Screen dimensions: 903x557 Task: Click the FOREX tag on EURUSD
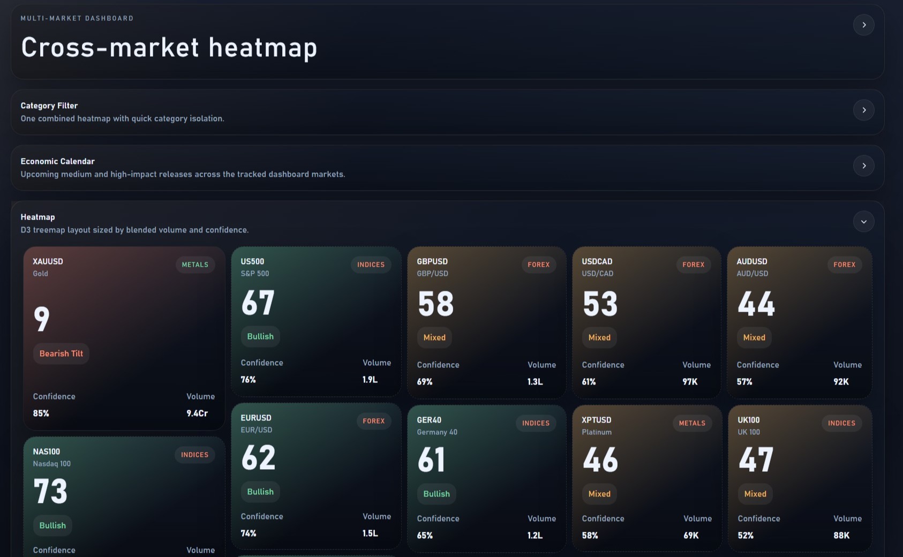click(373, 421)
